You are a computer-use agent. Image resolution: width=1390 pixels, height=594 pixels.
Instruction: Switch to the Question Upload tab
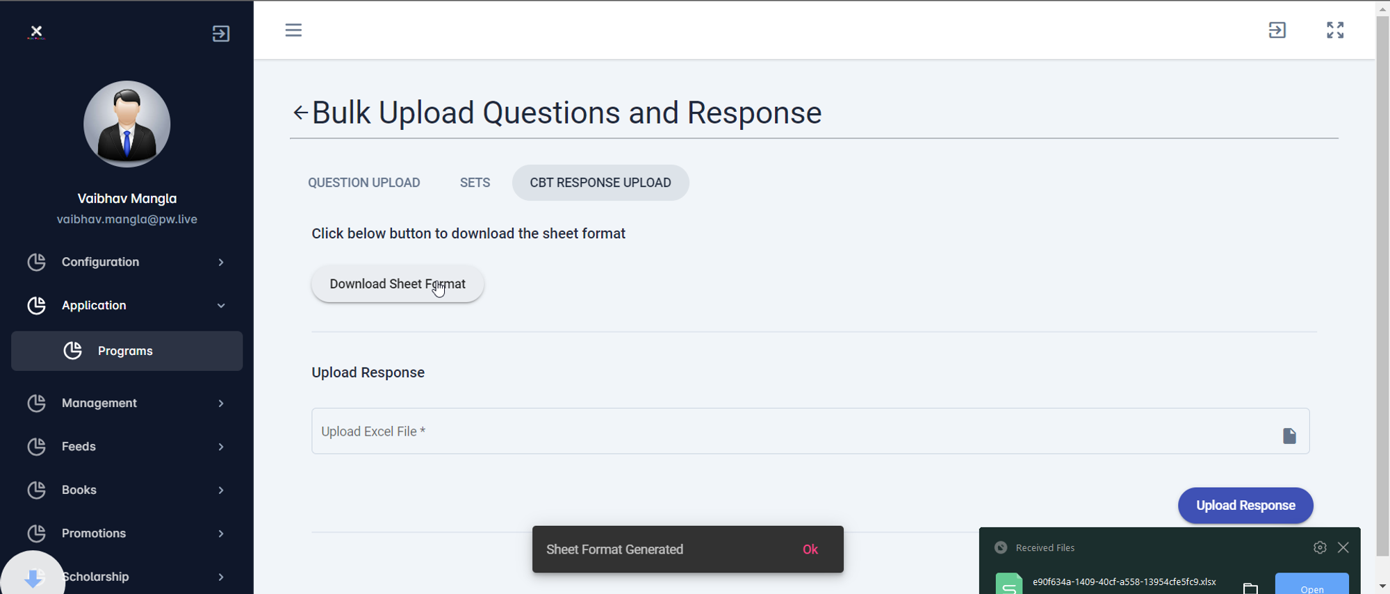point(364,183)
